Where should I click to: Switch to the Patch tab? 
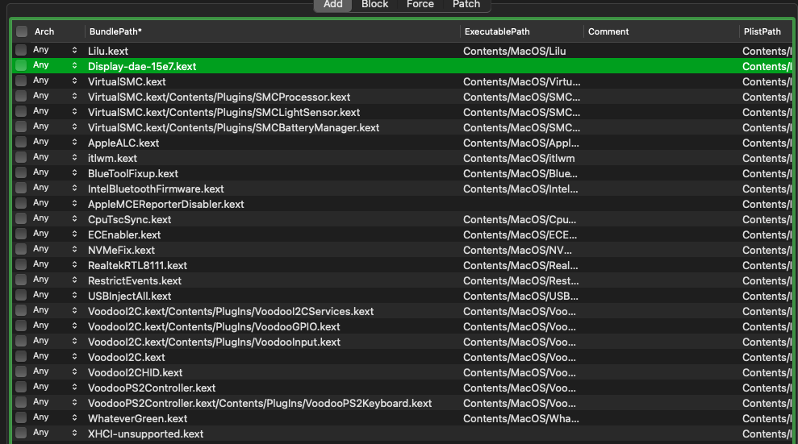[466, 5]
